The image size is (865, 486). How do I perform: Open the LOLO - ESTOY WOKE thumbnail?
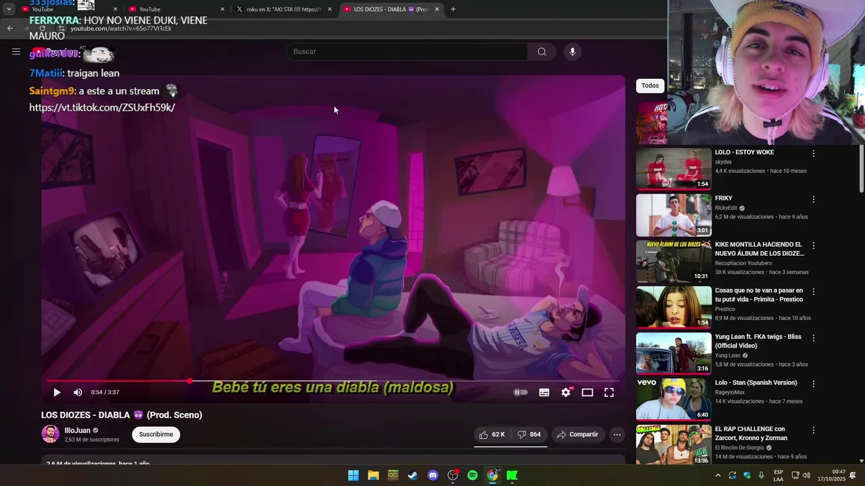pos(674,169)
